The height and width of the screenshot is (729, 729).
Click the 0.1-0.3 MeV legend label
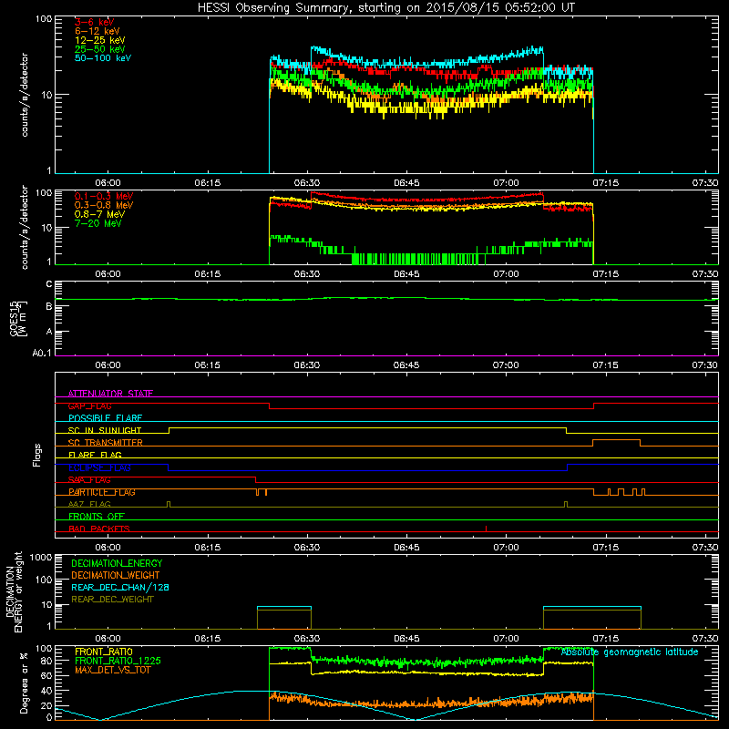tap(104, 196)
